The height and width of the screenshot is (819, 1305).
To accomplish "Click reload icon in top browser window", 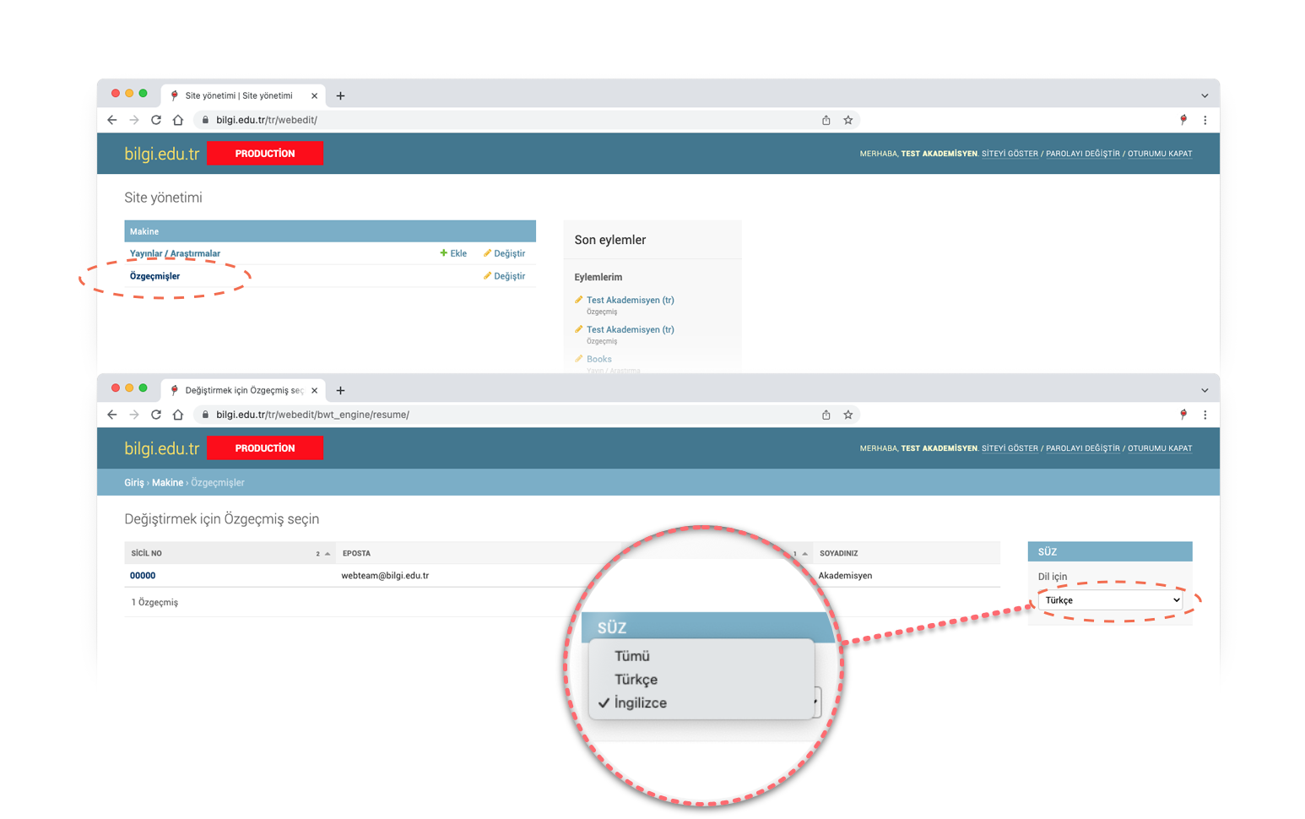I will tap(156, 120).
